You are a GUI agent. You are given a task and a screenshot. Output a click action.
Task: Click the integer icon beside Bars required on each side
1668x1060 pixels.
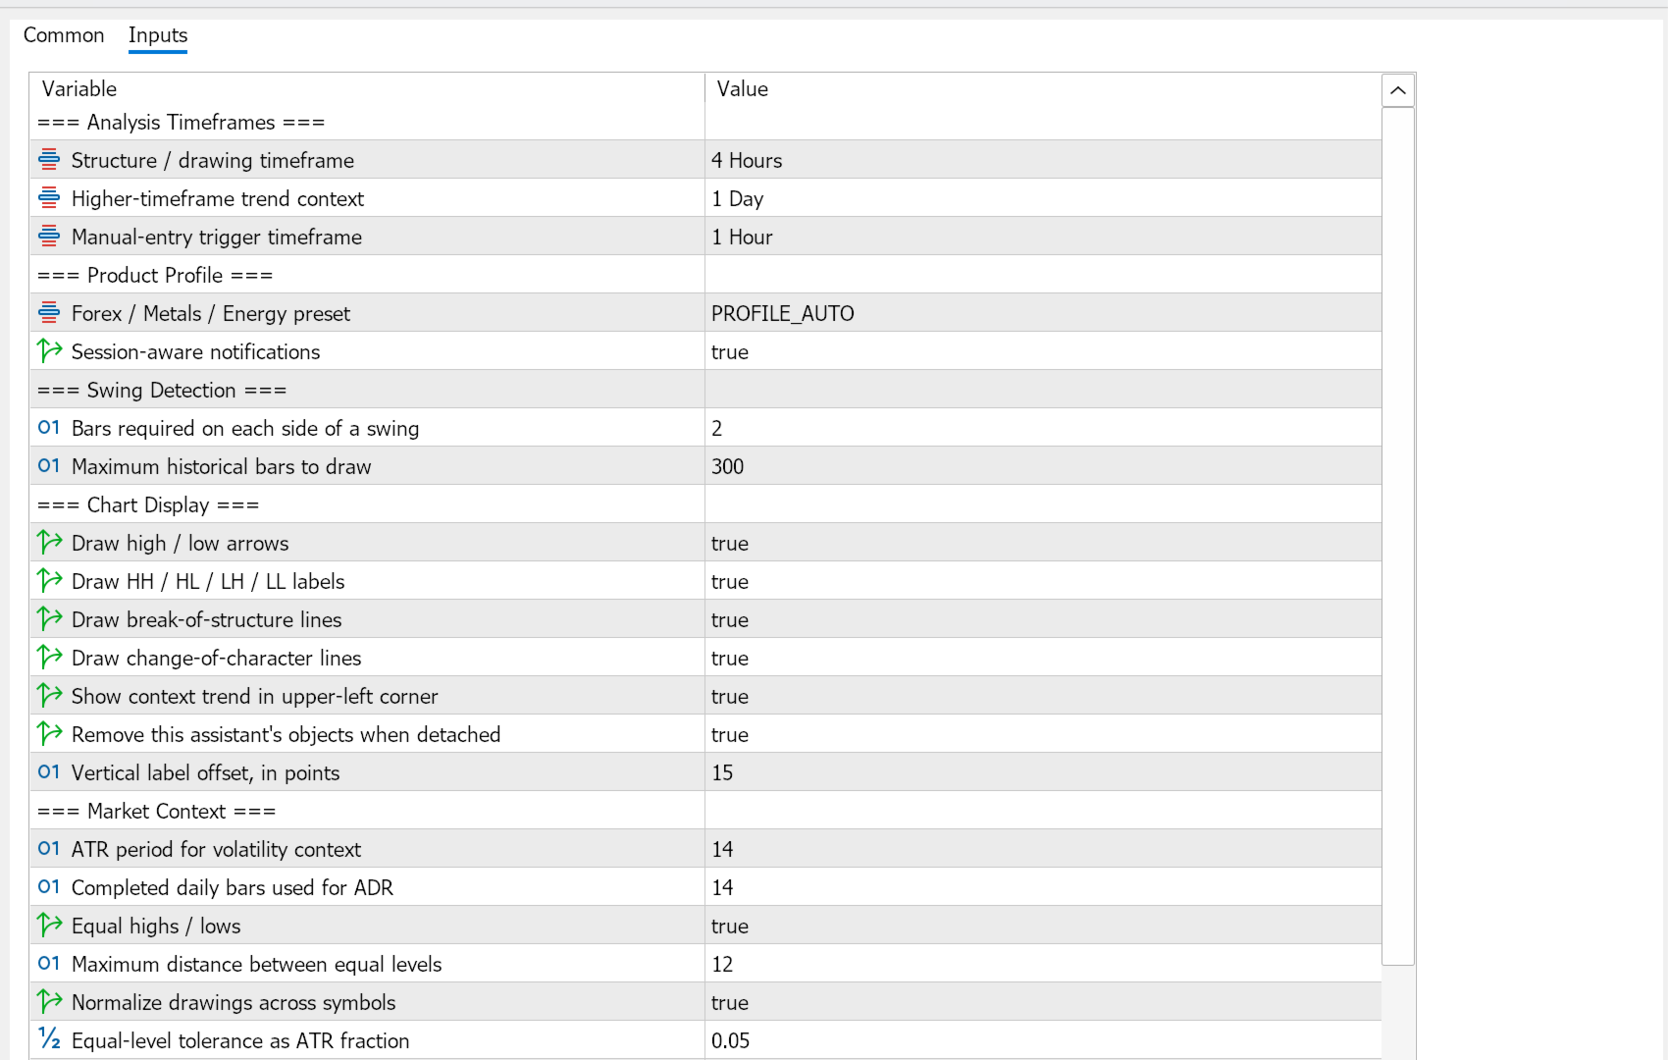point(49,427)
